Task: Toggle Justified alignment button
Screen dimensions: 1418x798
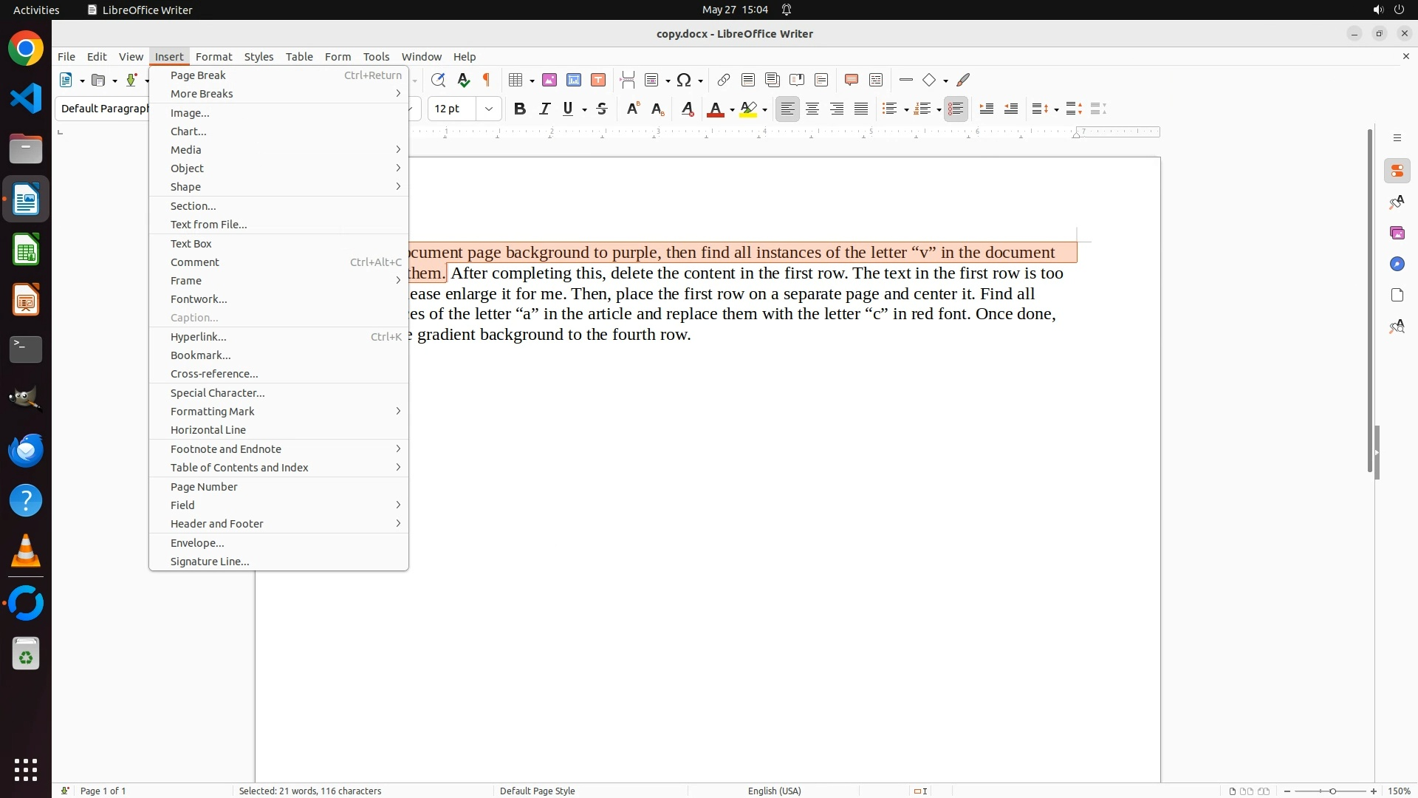Action: (861, 109)
